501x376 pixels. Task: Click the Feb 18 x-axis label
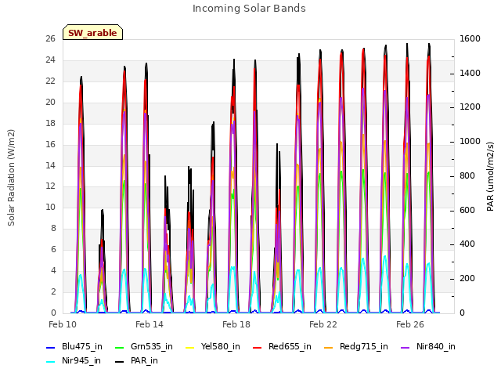236,324
